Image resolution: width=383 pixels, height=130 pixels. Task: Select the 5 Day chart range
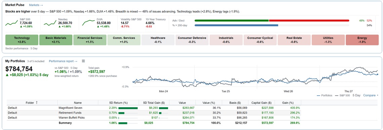pyautogui.click(x=356, y=95)
